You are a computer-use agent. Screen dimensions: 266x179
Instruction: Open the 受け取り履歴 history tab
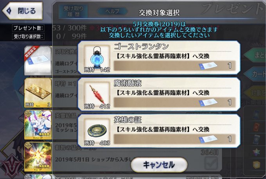73,11
